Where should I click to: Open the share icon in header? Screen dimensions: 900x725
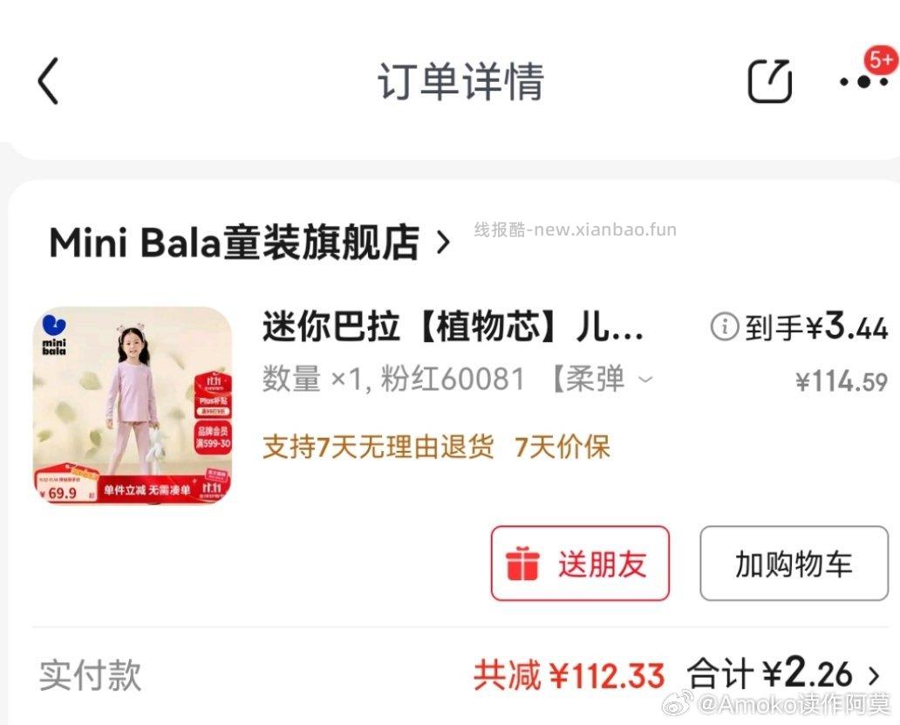(770, 81)
